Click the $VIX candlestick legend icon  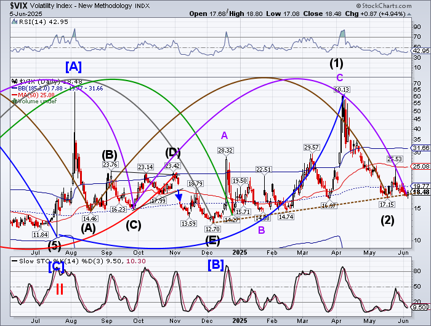click(14, 81)
